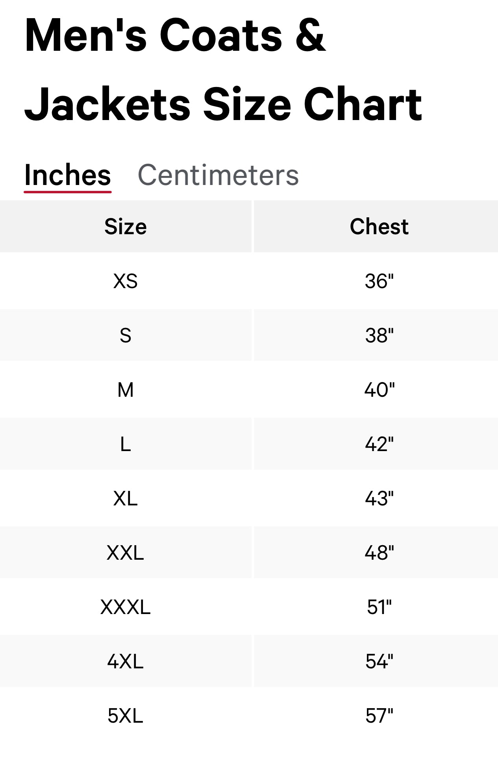Click the Chest column header

coord(379,227)
